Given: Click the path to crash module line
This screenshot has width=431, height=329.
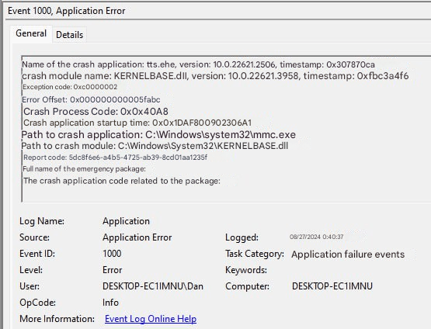Looking at the screenshot, I should [x=155, y=146].
